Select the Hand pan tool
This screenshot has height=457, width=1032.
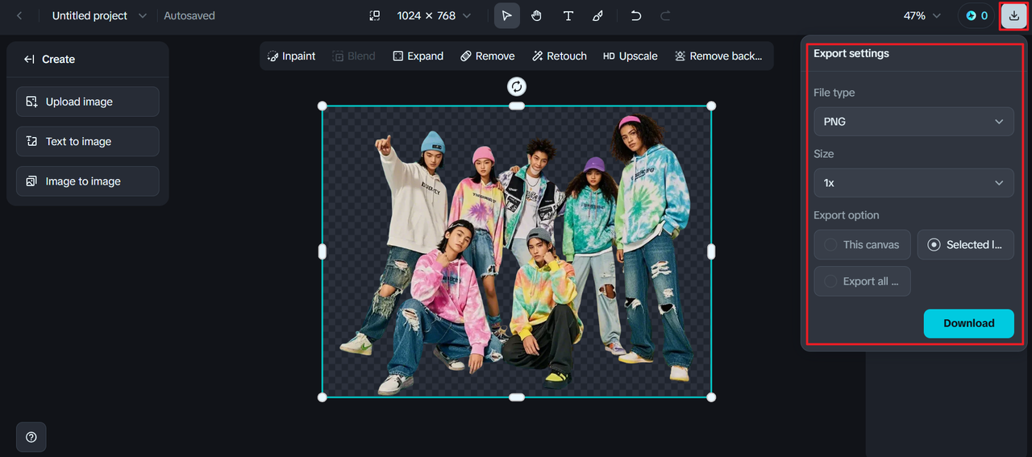(537, 15)
